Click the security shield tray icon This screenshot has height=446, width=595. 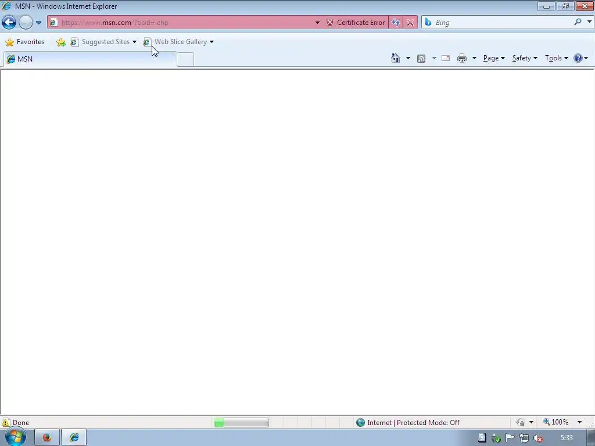[x=496, y=438]
